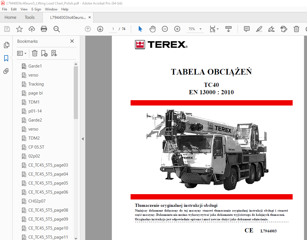Viewport: 307px width, 240px height.
Task: Activate the Hand pan tool
Action: point(152,29)
